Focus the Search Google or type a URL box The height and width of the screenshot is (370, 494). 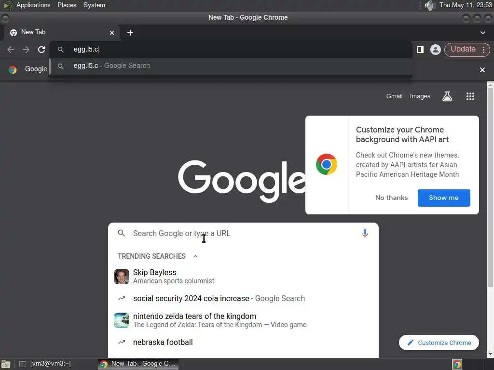click(243, 234)
